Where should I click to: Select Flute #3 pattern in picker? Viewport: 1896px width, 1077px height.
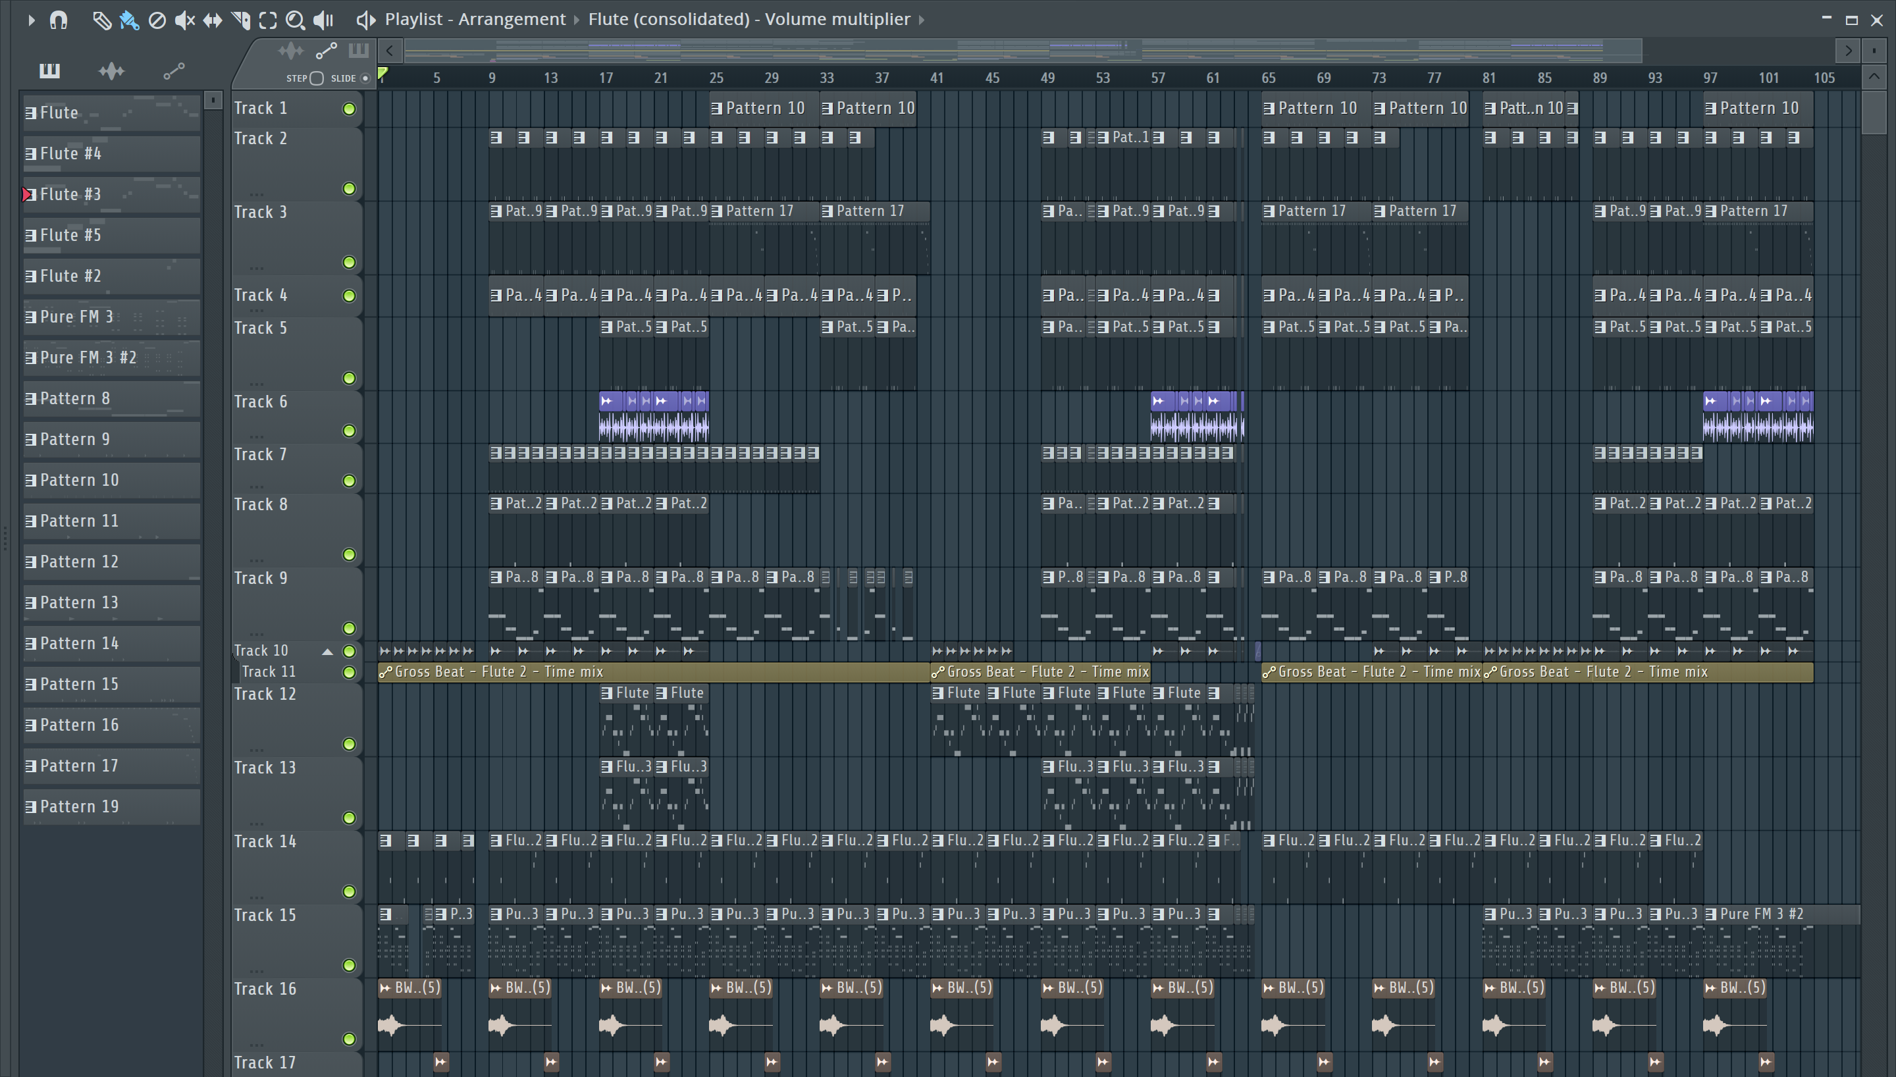click(x=112, y=194)
